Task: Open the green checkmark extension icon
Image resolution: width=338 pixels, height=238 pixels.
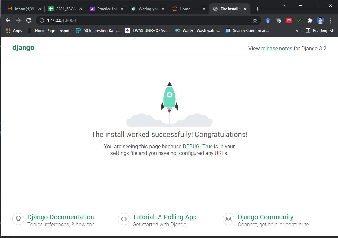Action: pos(299,20)
